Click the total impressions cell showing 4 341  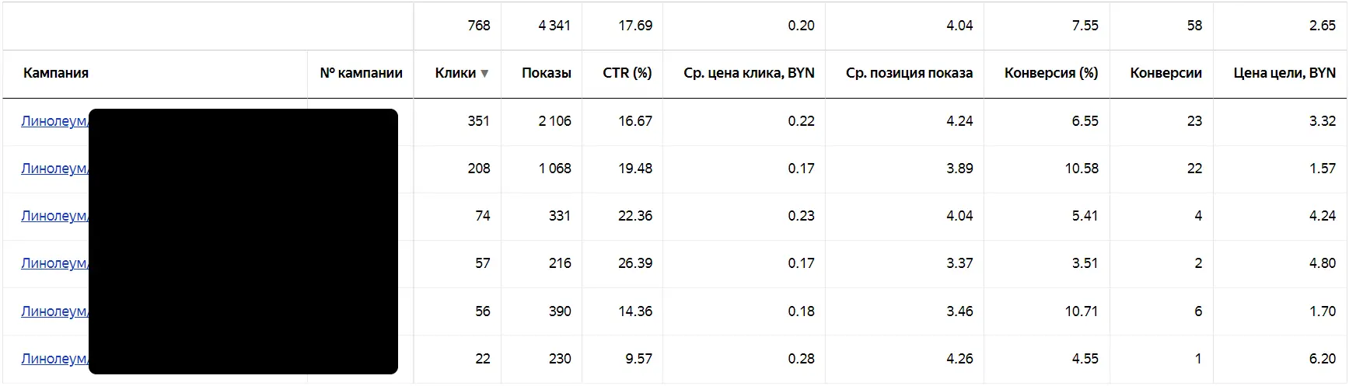coord(554,26)
